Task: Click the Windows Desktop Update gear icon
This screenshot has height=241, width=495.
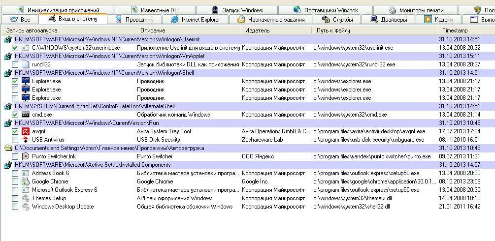Action: (x=26, y=207)
